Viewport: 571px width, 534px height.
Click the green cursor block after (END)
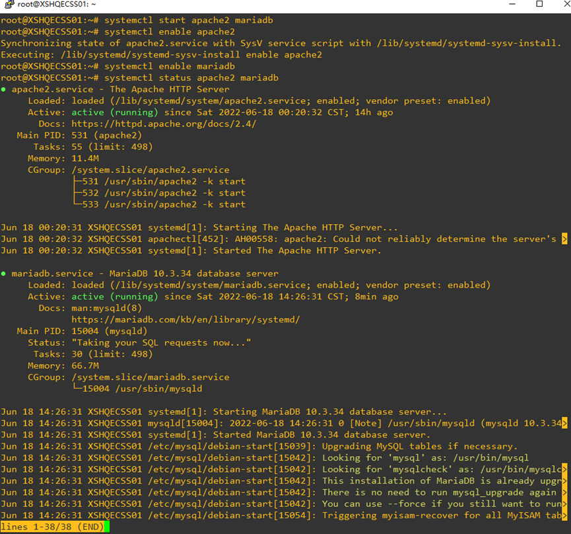point(107,527)
